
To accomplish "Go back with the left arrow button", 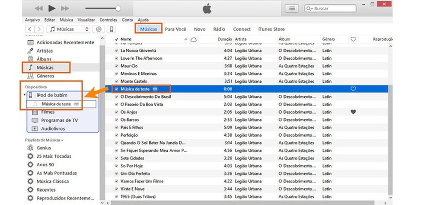I will pyautogui.click(x=30, y=29).
